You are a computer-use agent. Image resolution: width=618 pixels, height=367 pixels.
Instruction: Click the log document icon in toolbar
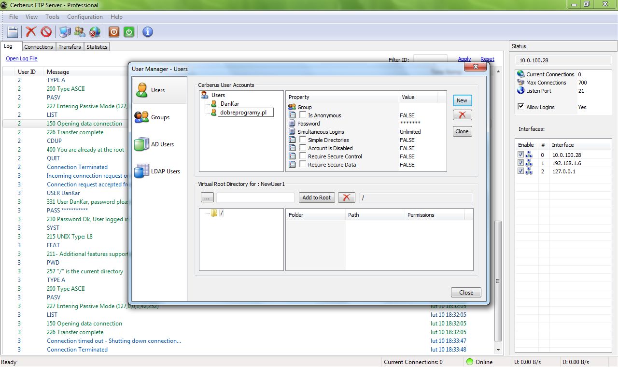(x=13, y=32)
